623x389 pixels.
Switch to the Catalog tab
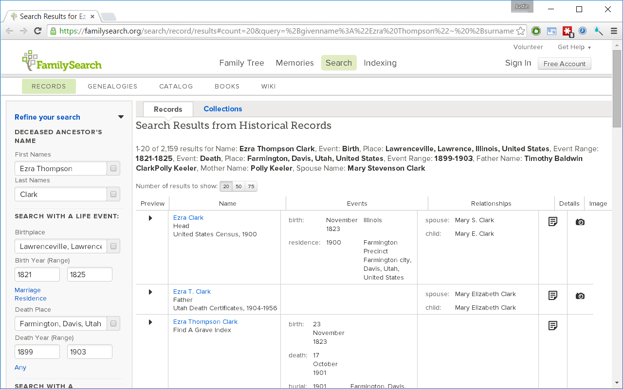[176, 87]
